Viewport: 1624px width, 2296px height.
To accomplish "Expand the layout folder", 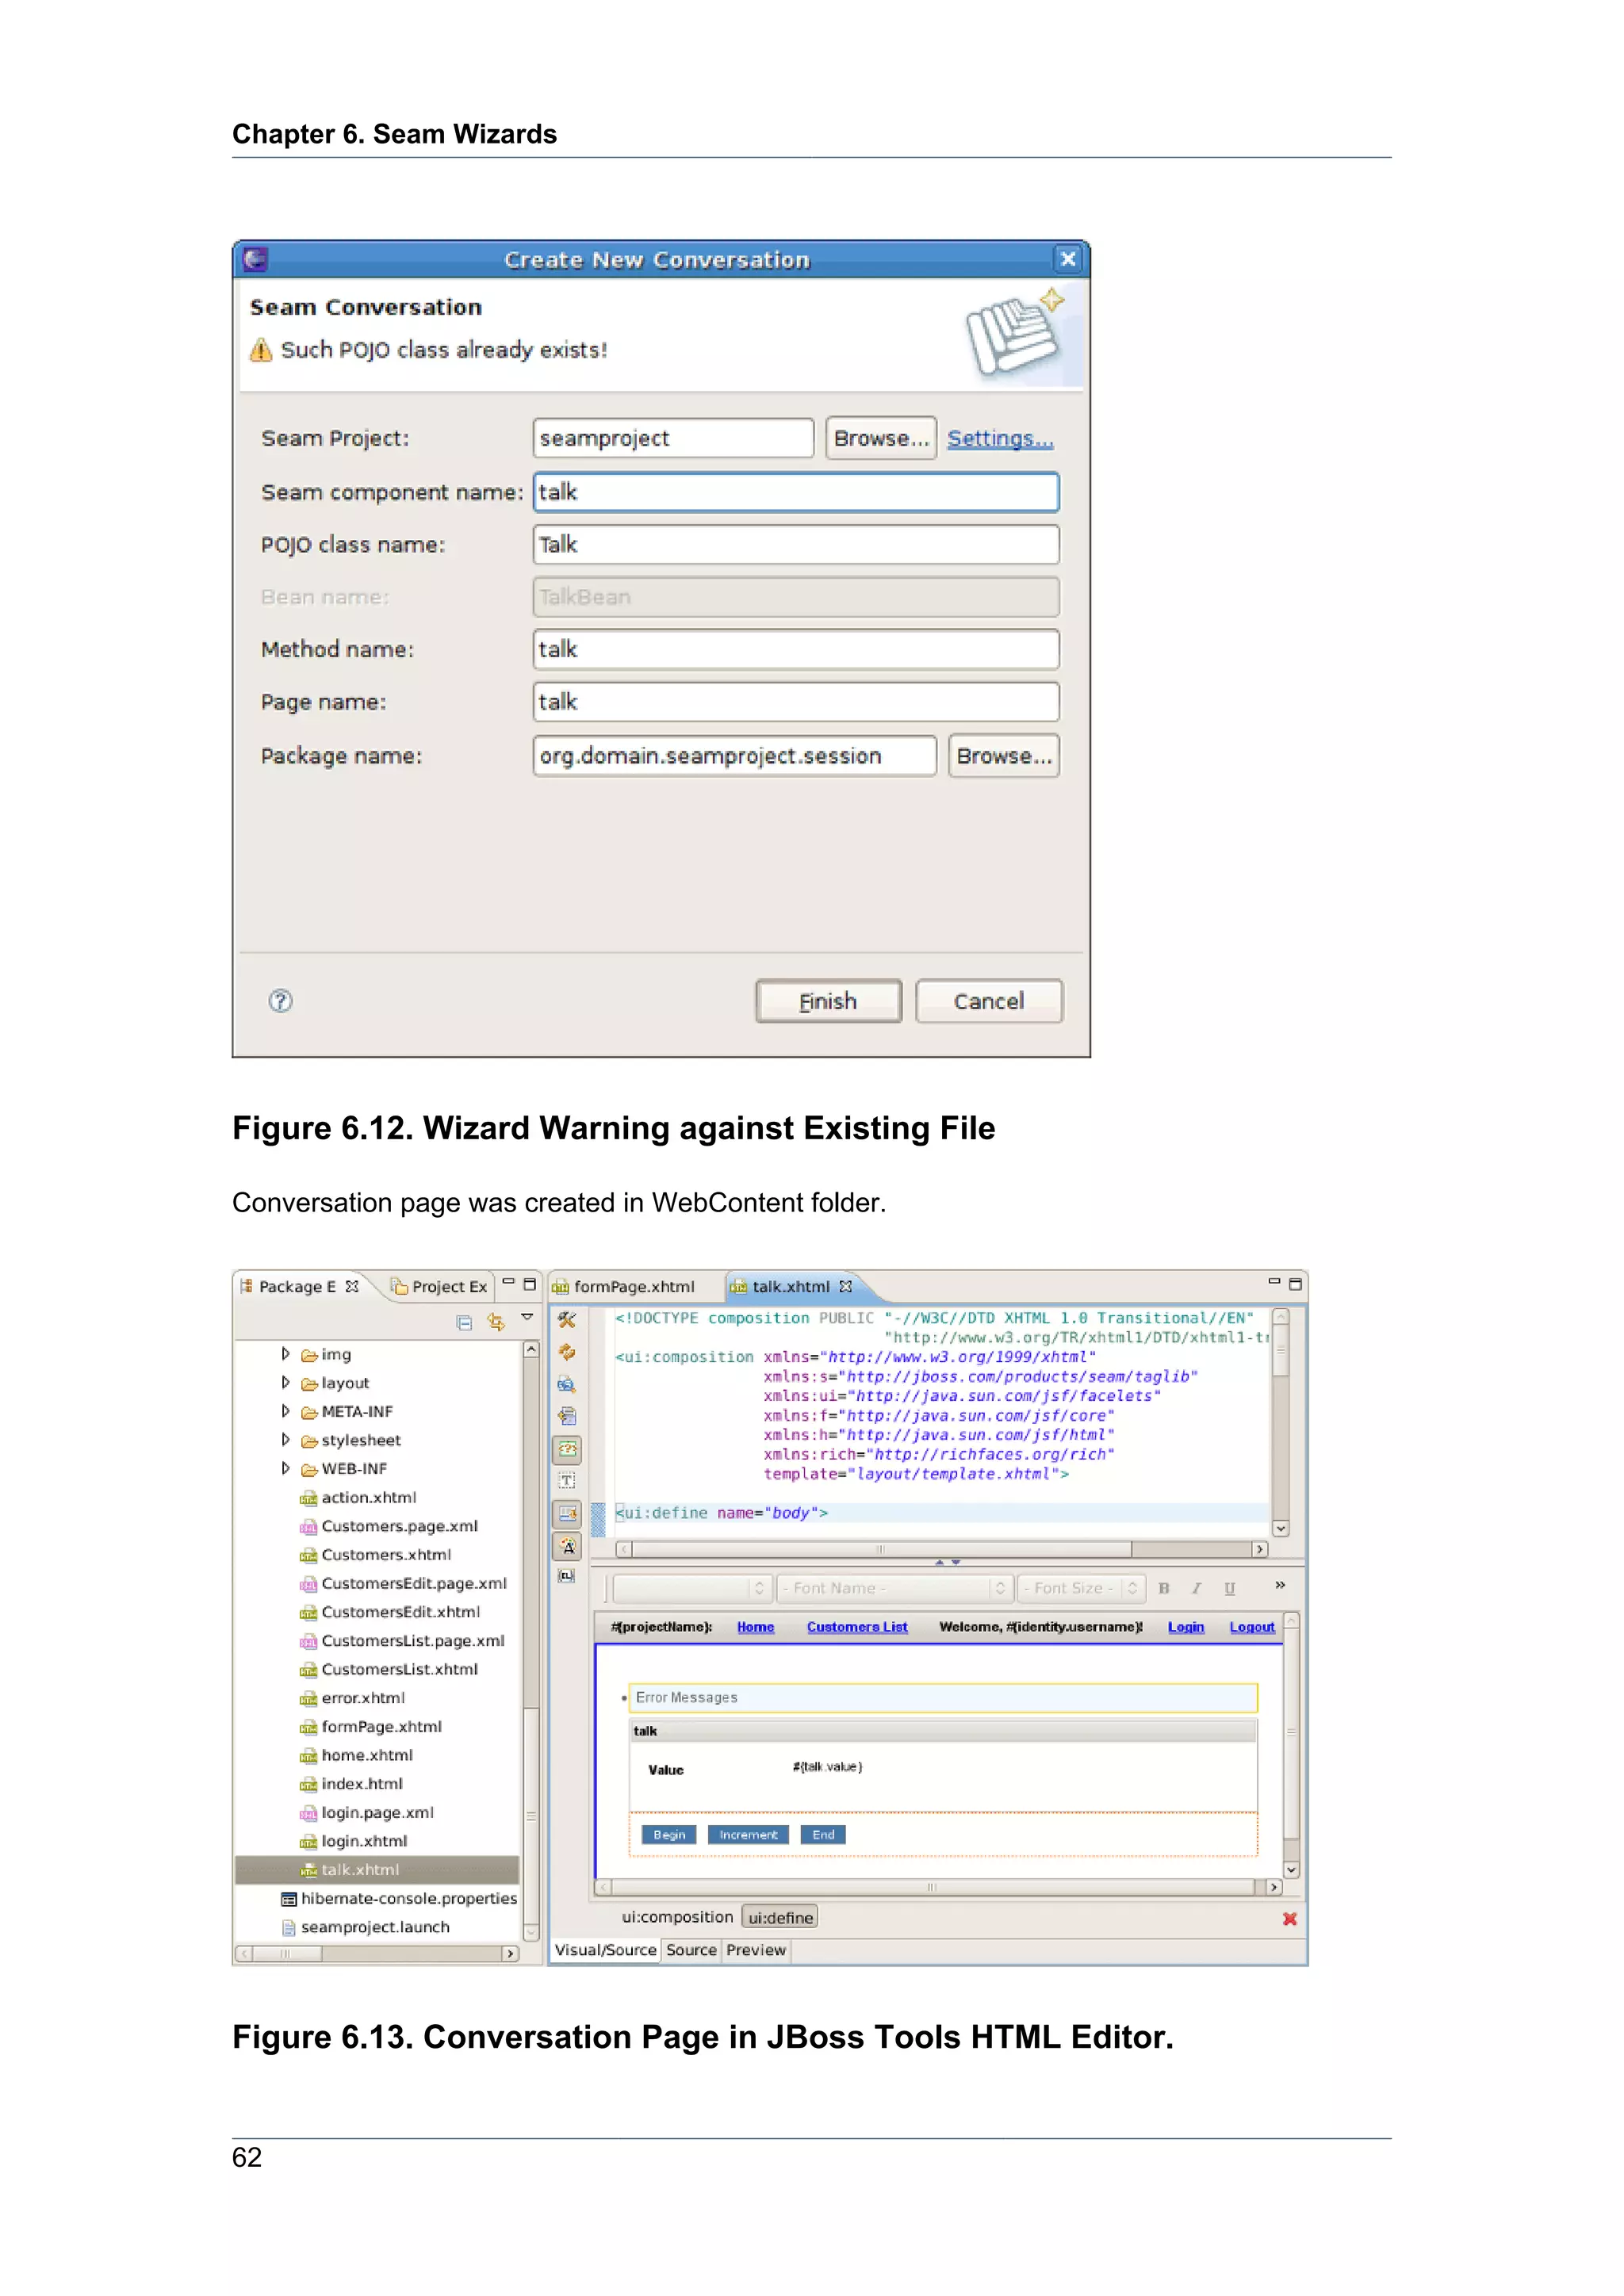I will point(285,1383).
